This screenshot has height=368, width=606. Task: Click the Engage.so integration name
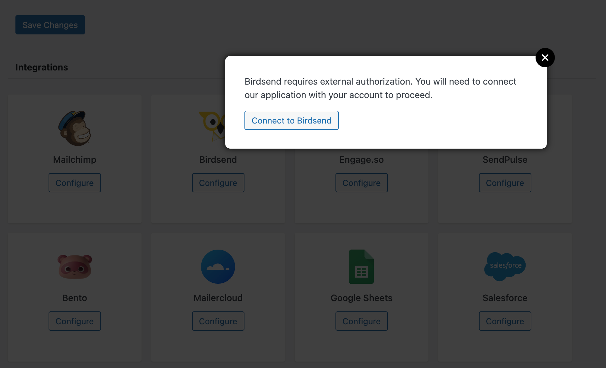[362, 160]
